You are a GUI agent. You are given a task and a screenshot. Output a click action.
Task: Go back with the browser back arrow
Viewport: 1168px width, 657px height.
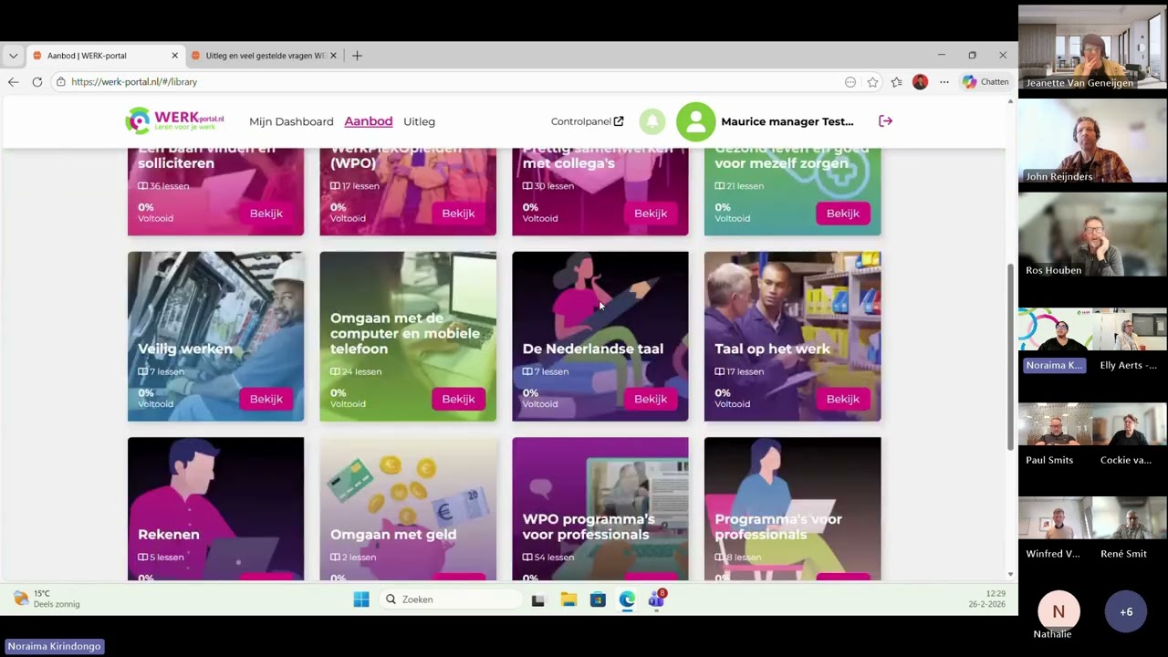13,82
